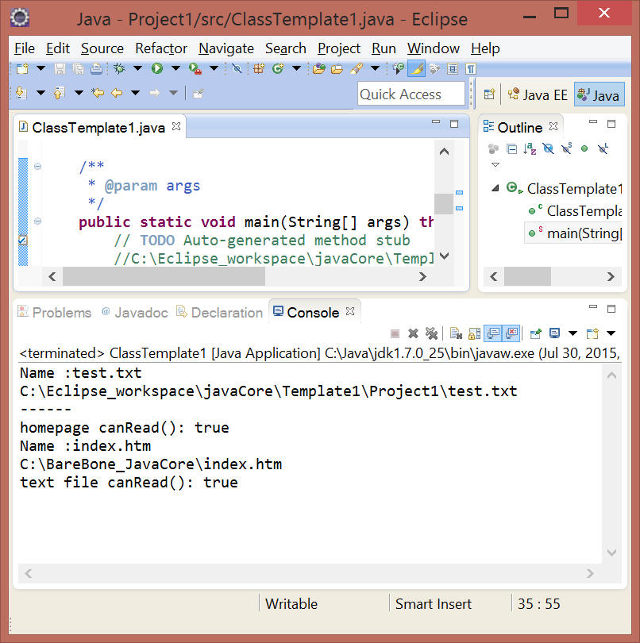
Task: Open the File menu
Action: click(24, 48)
